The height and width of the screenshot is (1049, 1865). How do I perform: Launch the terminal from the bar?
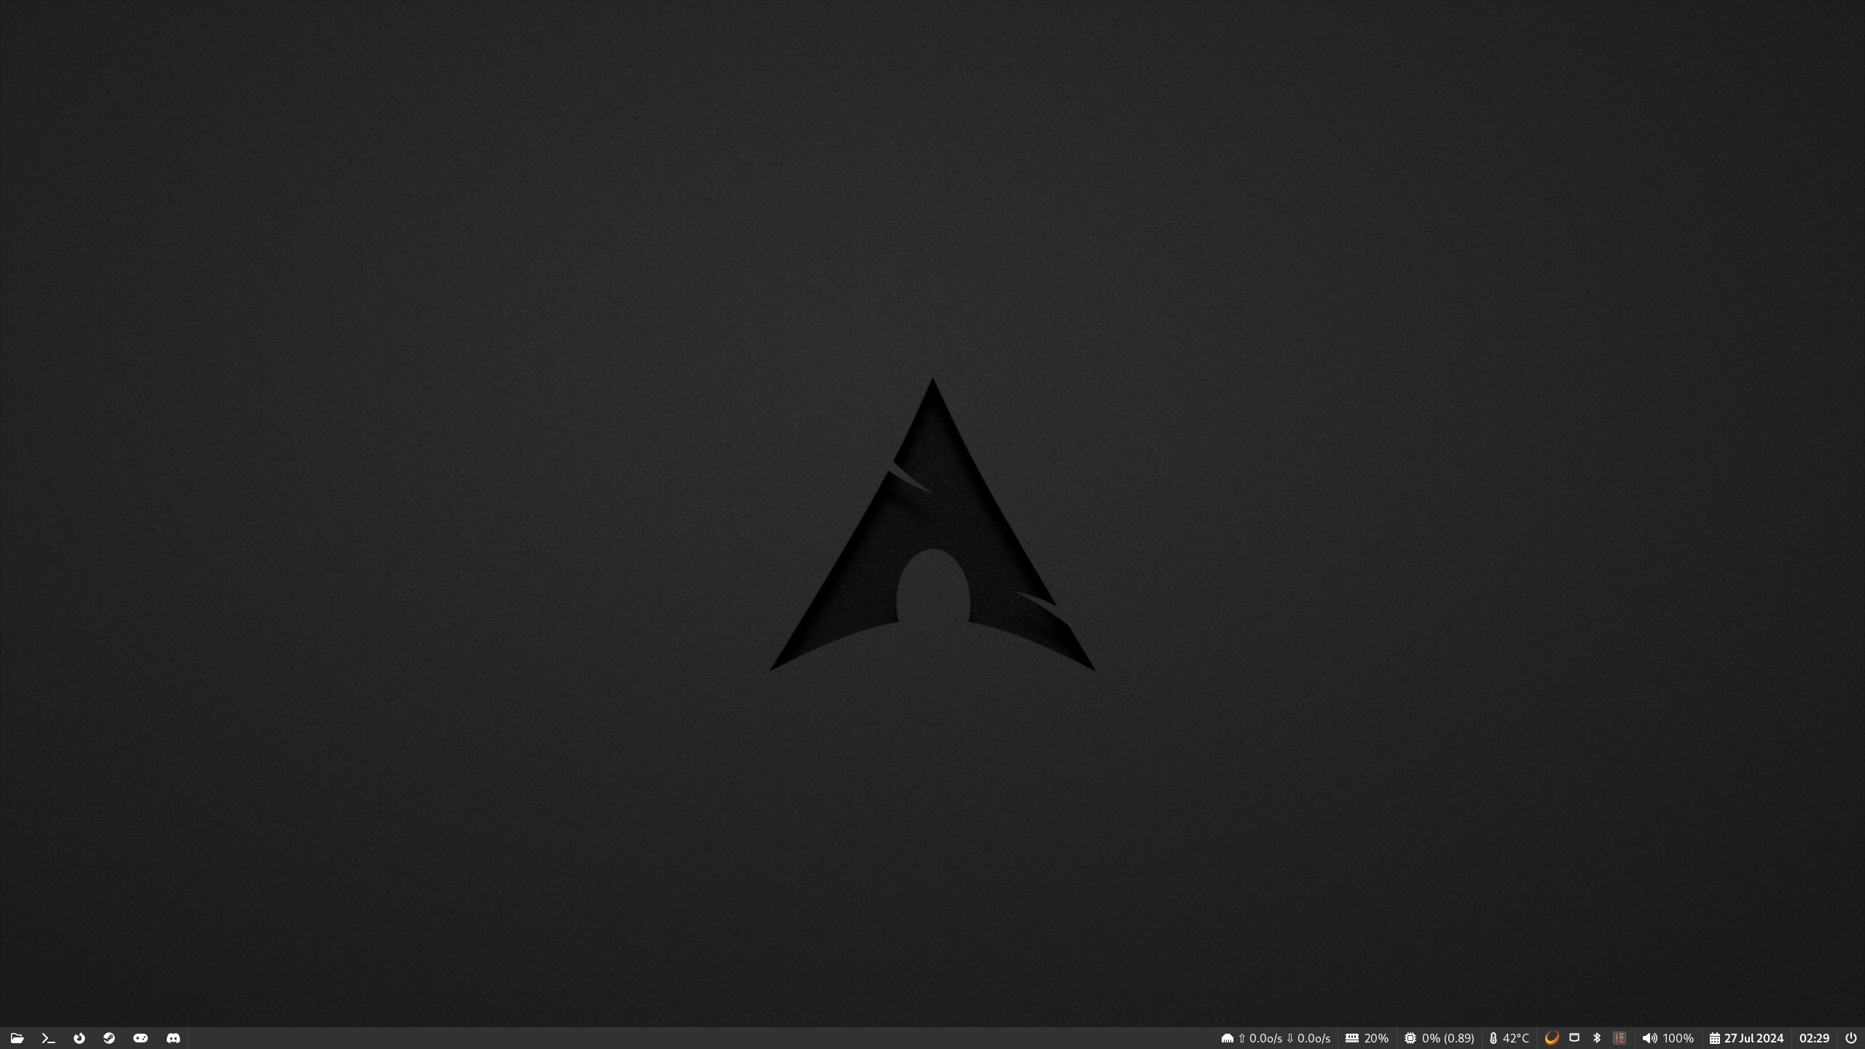pyautogui.click(x=48, y=1038)
